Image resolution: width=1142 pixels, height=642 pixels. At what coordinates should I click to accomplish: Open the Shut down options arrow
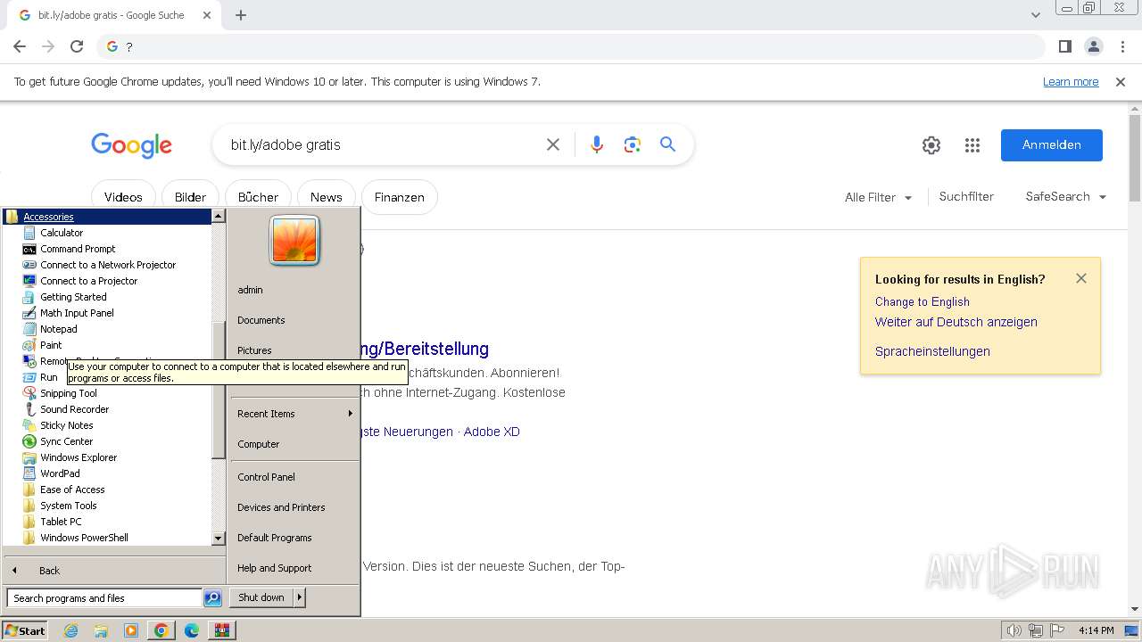point(300,597)
